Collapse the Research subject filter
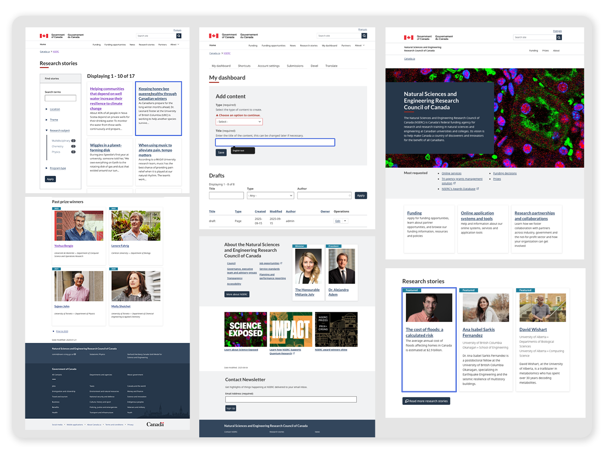 coord(47,131)
